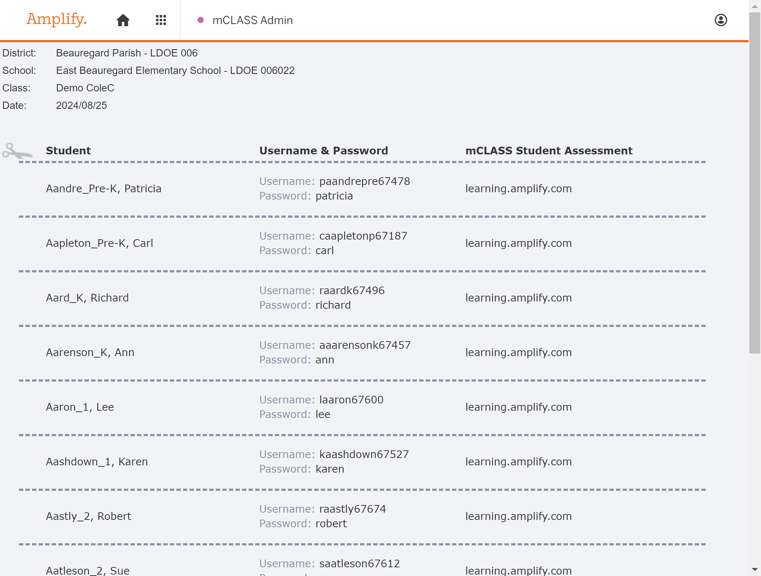Click the vertical scrollbar thumb
This screenshot has width=761, height=576.
(x=755, y=183)
